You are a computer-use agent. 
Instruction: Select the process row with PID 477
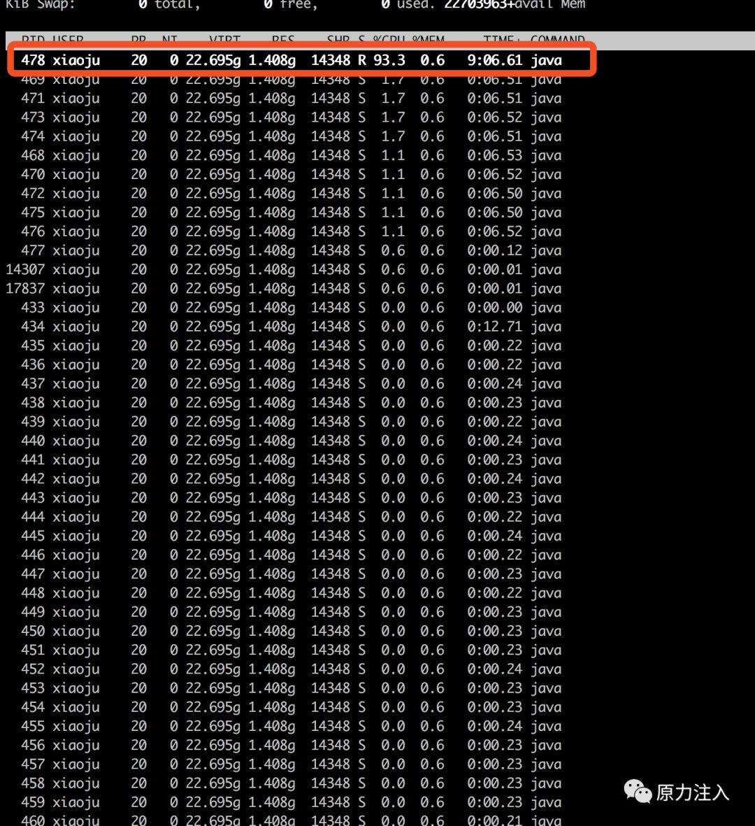coord(291,251)
